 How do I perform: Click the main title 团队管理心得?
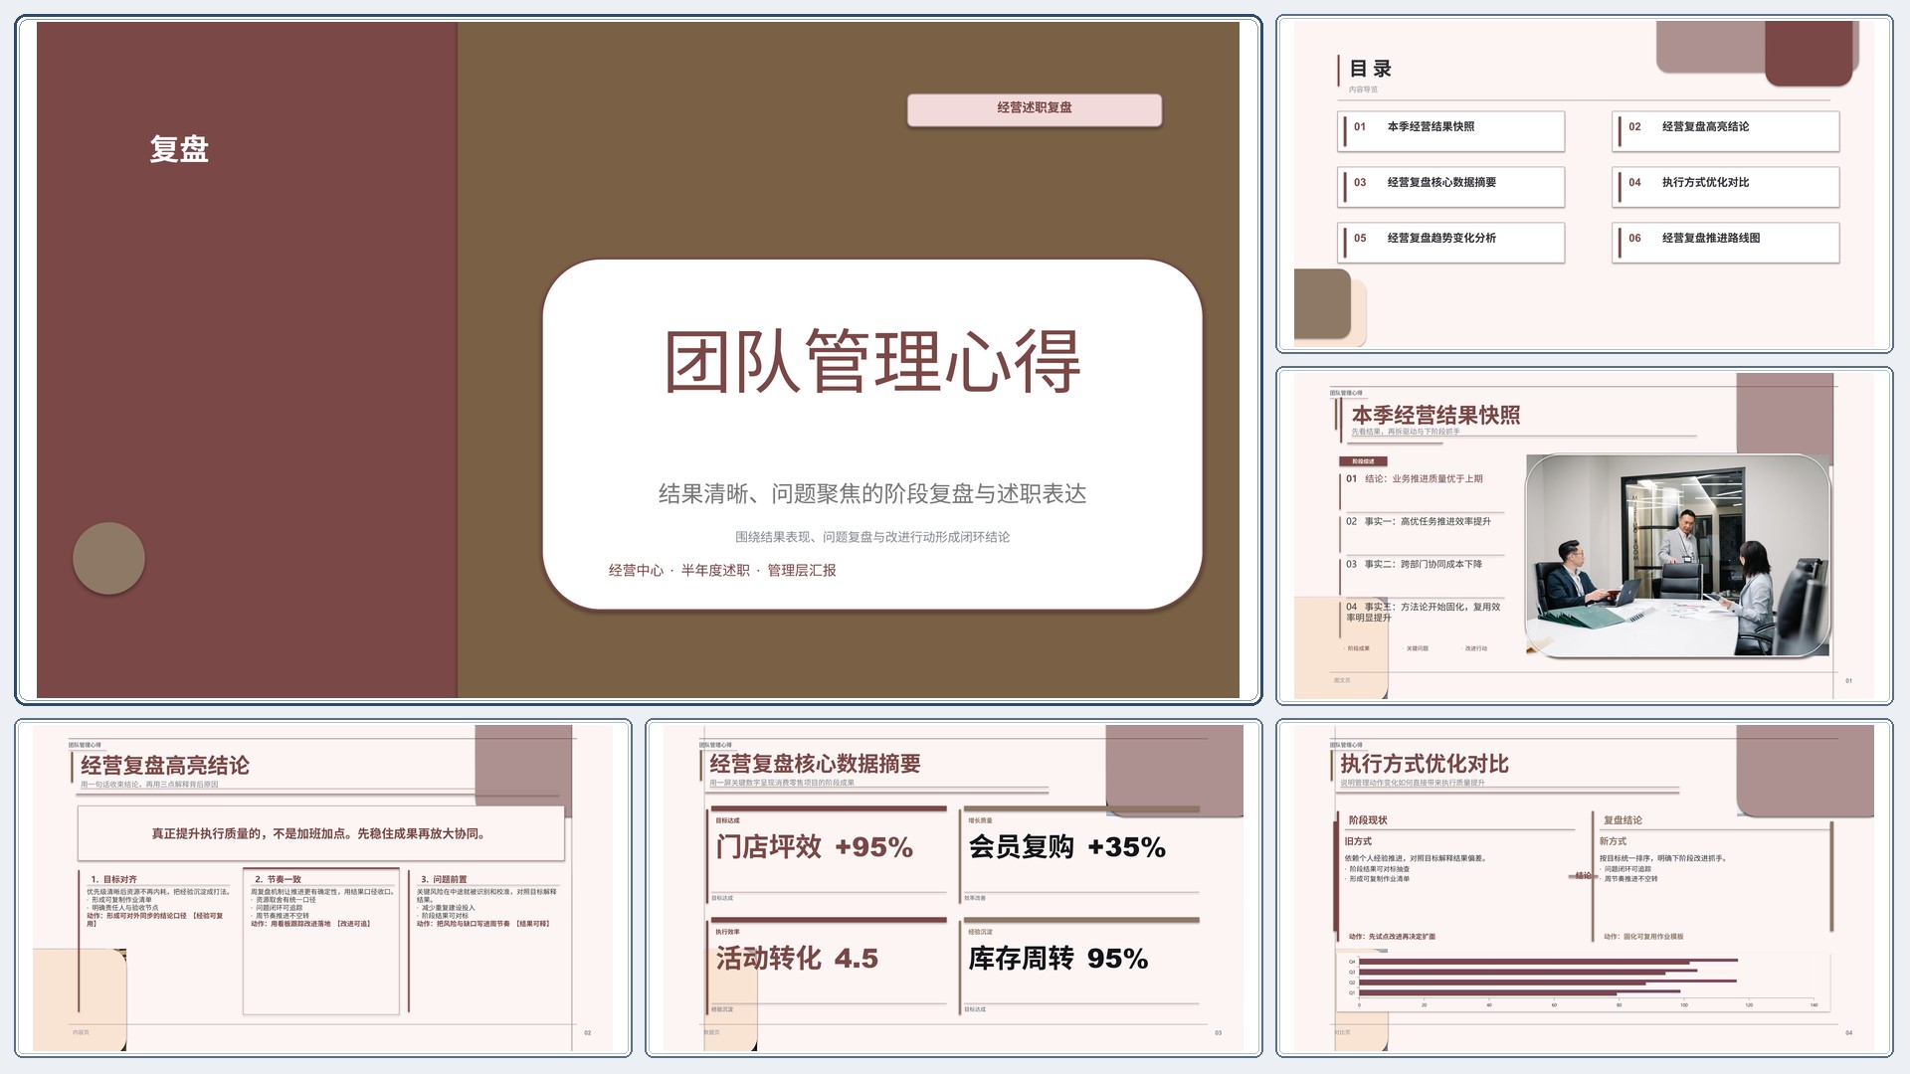(872, 361)
